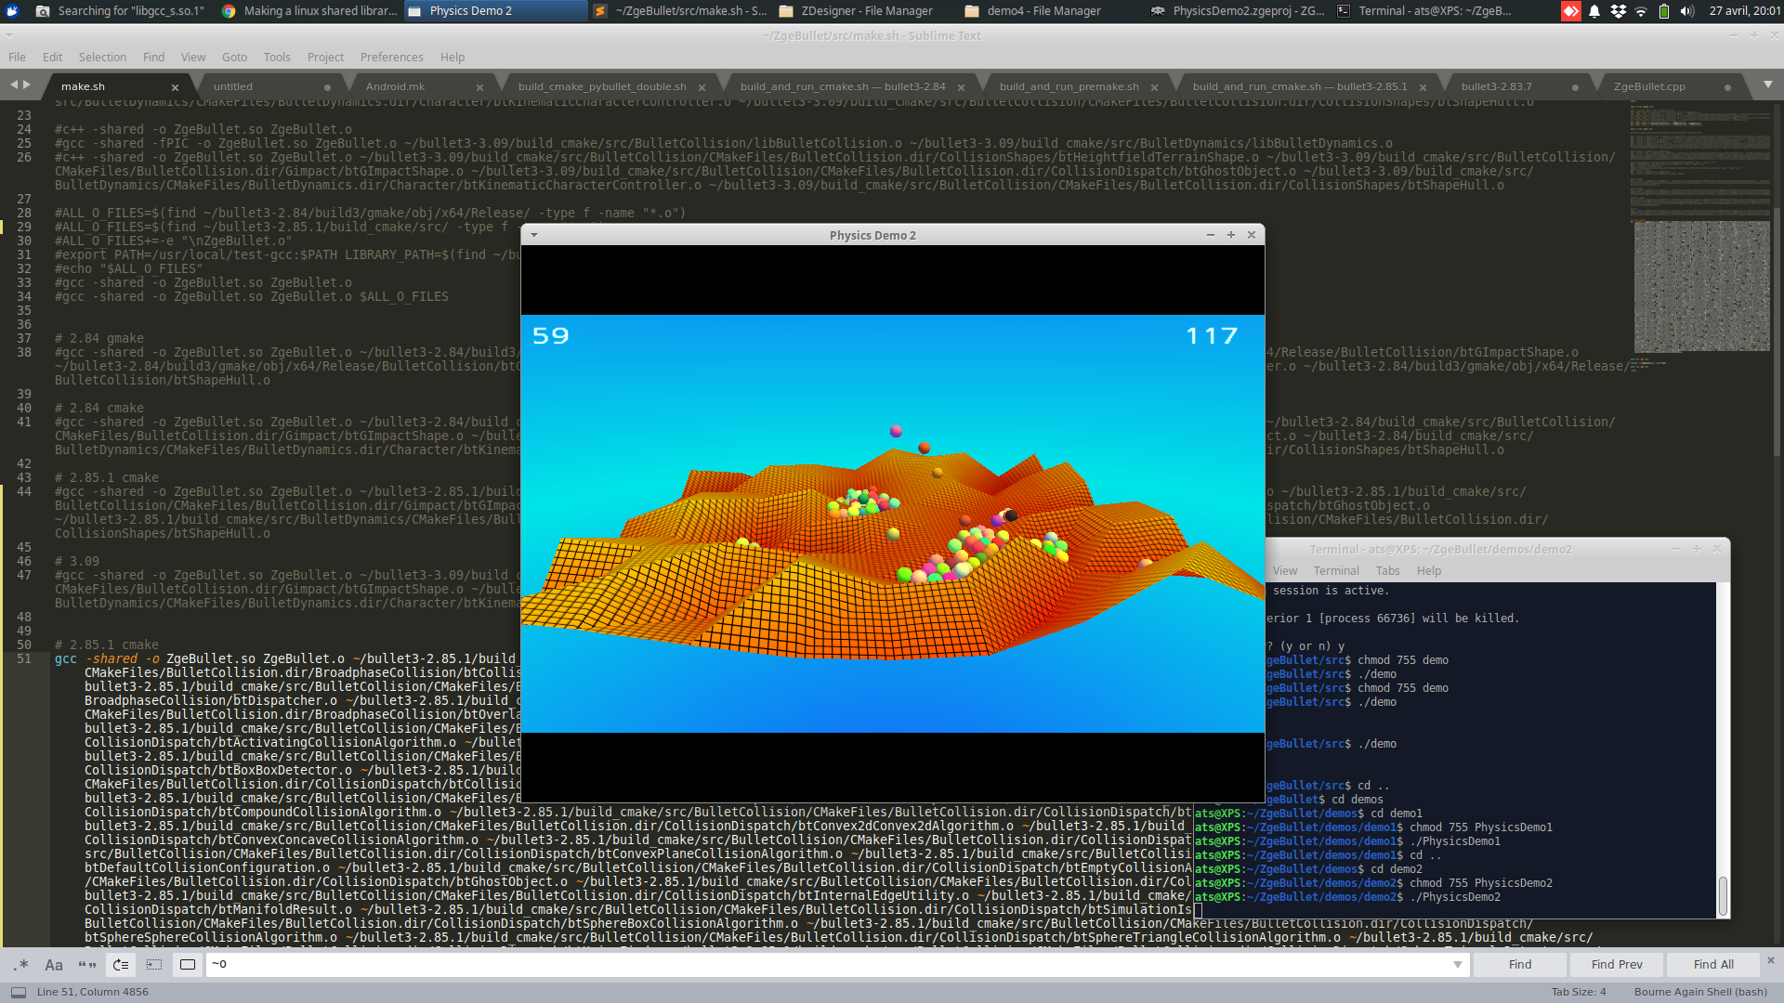Close the make.sh tab

[175, 87]
